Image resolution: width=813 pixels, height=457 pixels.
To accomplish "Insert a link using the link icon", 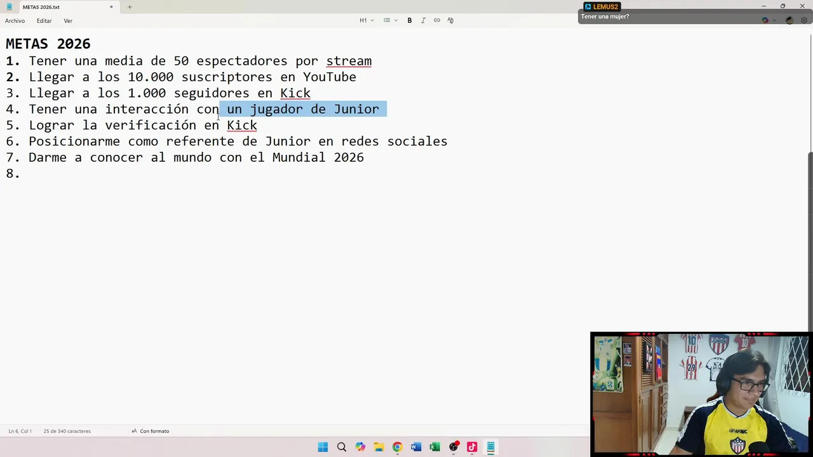I will (x=437, y=20).
